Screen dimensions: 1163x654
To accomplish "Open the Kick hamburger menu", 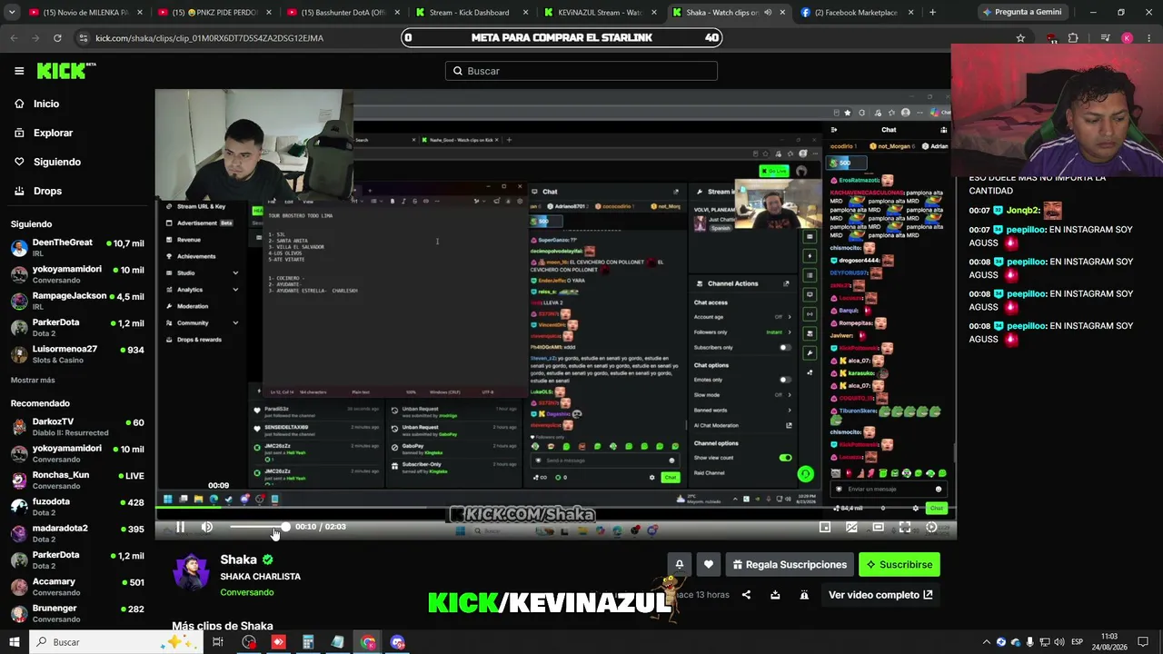I will tap(19, 71).
